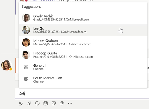Click Grady Archie's profile photo

click(26, 18)
